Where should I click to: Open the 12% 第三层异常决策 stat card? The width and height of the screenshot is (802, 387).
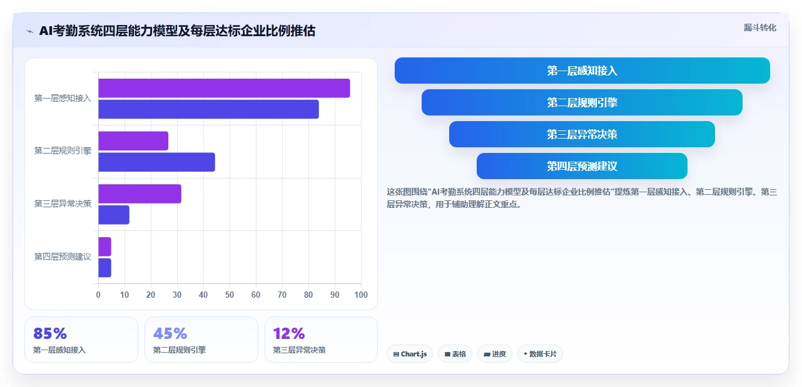point(322,340)
